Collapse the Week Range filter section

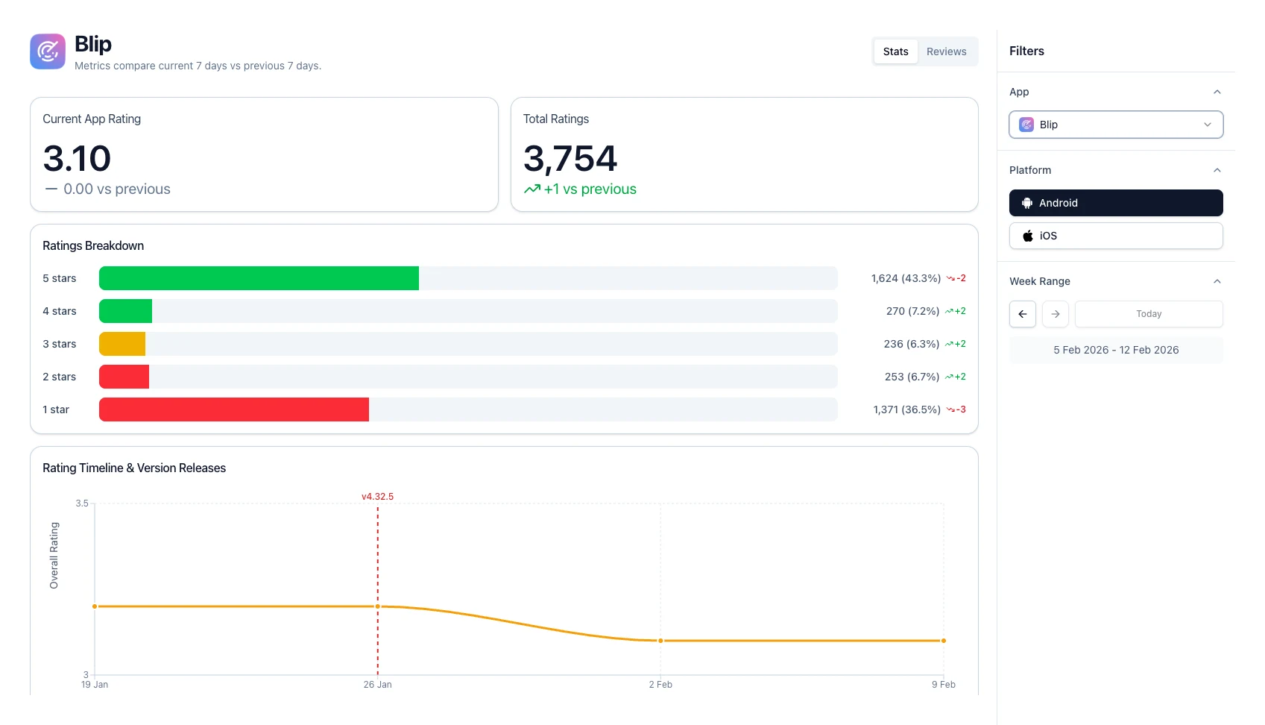[1217, 281]
